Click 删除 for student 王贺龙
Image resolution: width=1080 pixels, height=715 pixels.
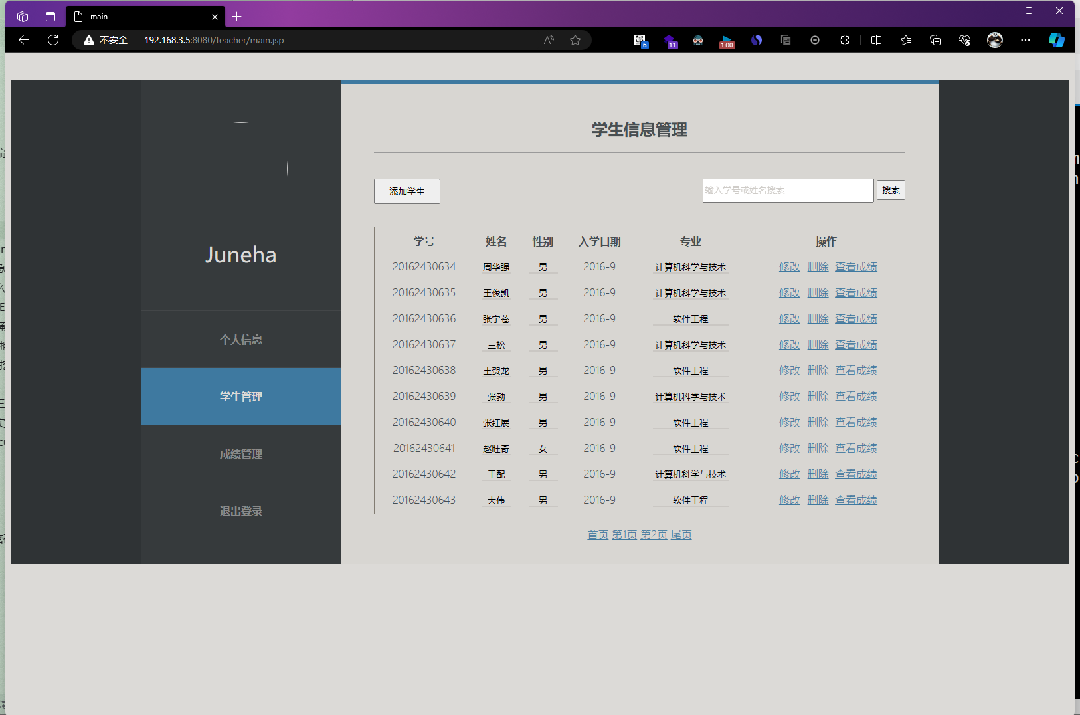coord(818,371)
